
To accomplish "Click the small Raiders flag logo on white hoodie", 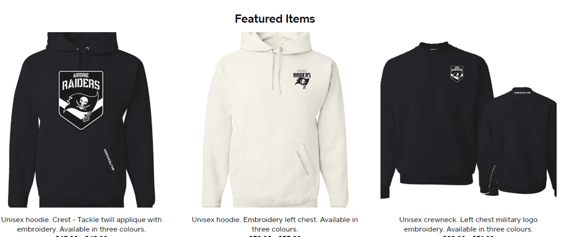I will (302, 77).
